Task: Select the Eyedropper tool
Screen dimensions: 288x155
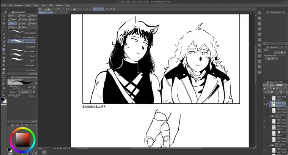Action: click(x=3, y=38)
